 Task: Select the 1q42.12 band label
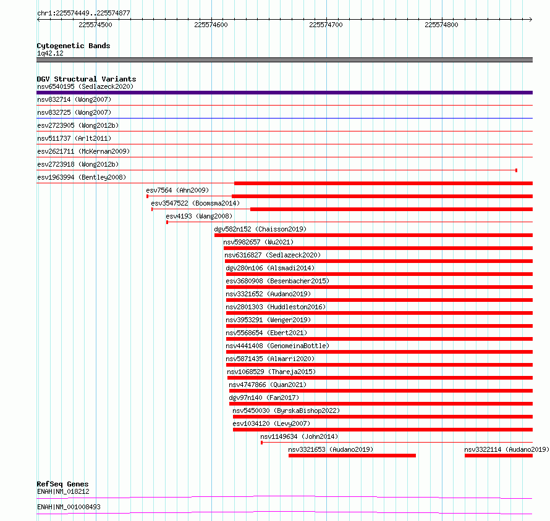(x=50, y=53)
